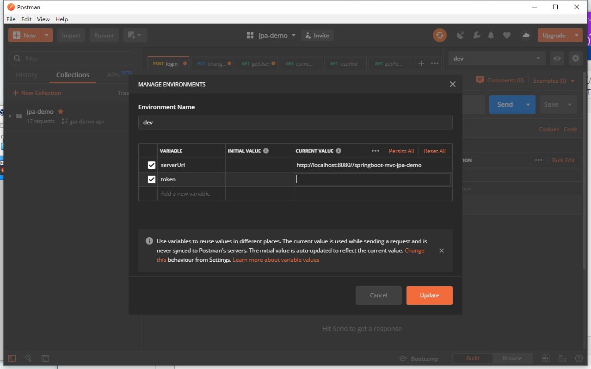
Task: Open variable table options ellipsis
Action: 375,151
